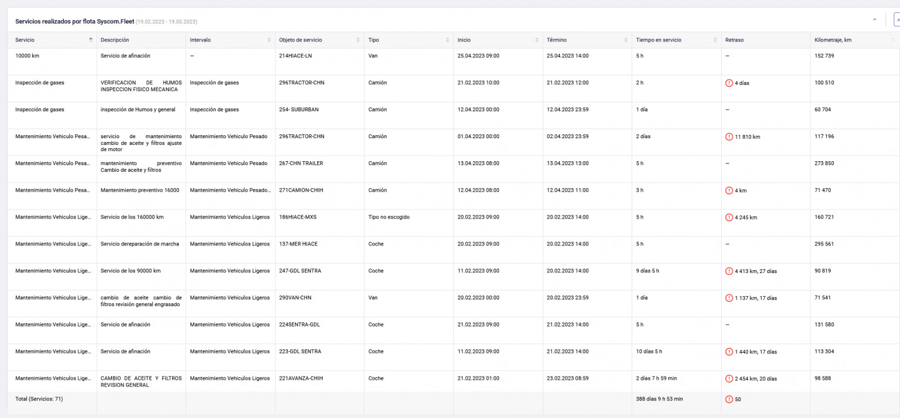
Task: Click the Total (Servicios: 71) summary cell
Action: 39,399
